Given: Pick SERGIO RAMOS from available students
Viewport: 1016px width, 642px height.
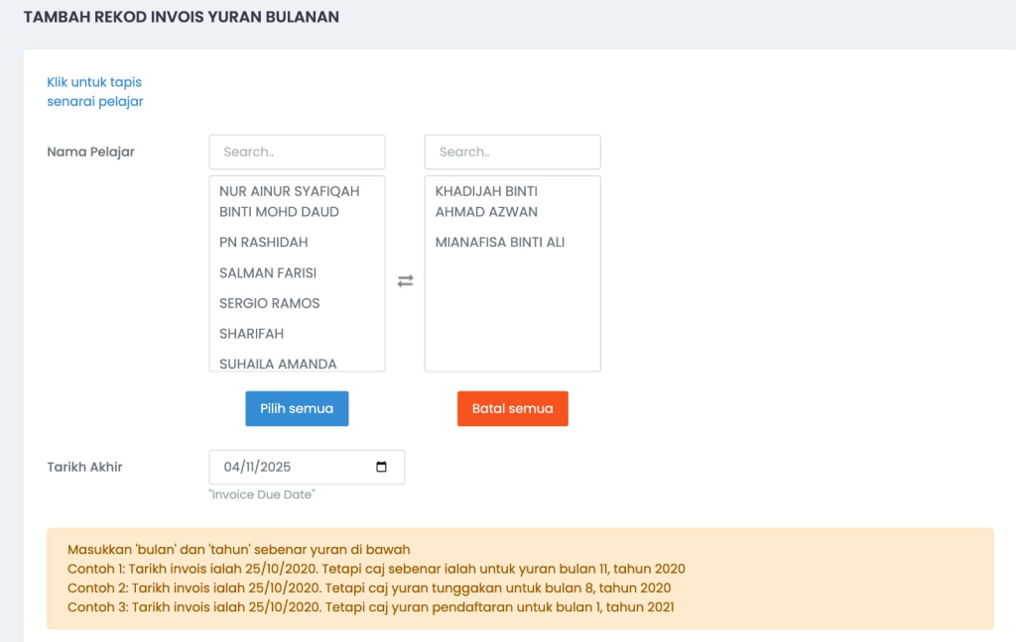Looking at the screenshot, I should pyautogui.click(x=270, y=303).
